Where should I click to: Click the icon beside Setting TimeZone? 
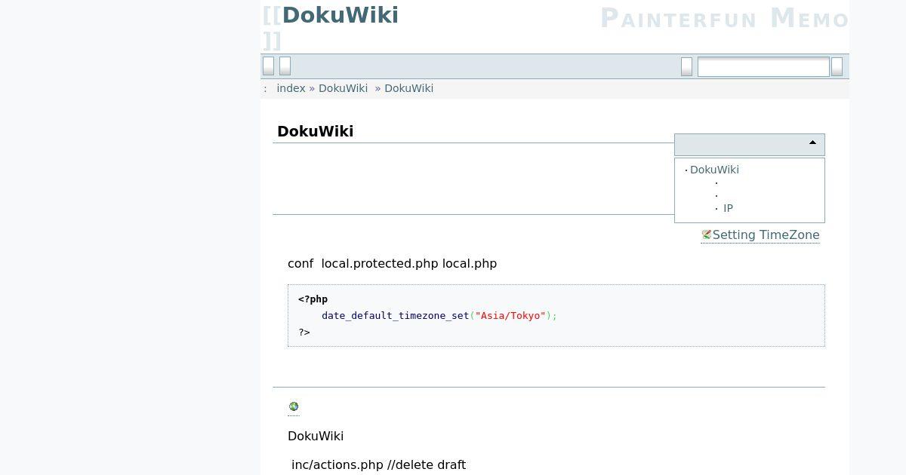tap(706, 234)
